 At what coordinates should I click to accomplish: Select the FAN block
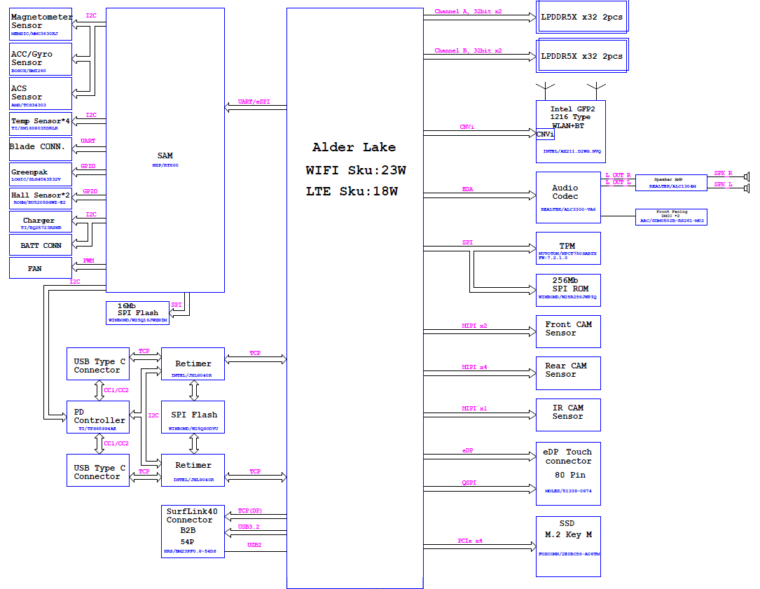pos(41,268)
